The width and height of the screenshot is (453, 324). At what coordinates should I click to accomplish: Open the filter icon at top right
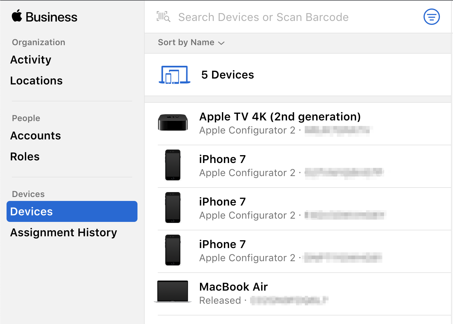pyautogui.click(x=431, y=17)
